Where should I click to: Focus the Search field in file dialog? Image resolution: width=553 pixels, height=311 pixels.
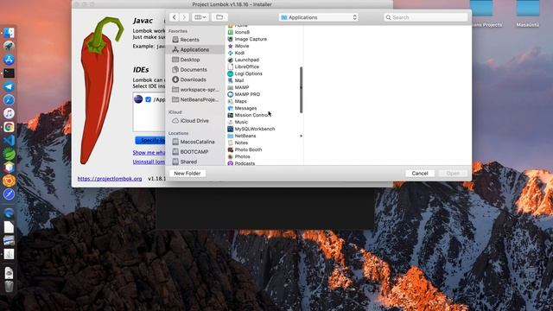coord(425,17)
